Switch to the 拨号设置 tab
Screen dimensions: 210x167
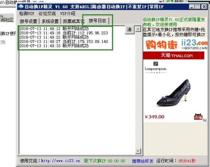click(29, 21)
